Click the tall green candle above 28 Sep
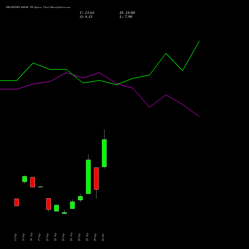 [88, 177]
